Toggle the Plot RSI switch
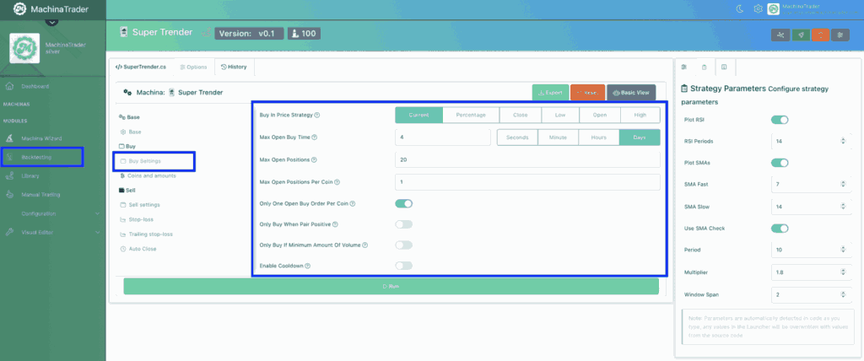This screenshot has width=864, height=361. (x=780, y=120)
